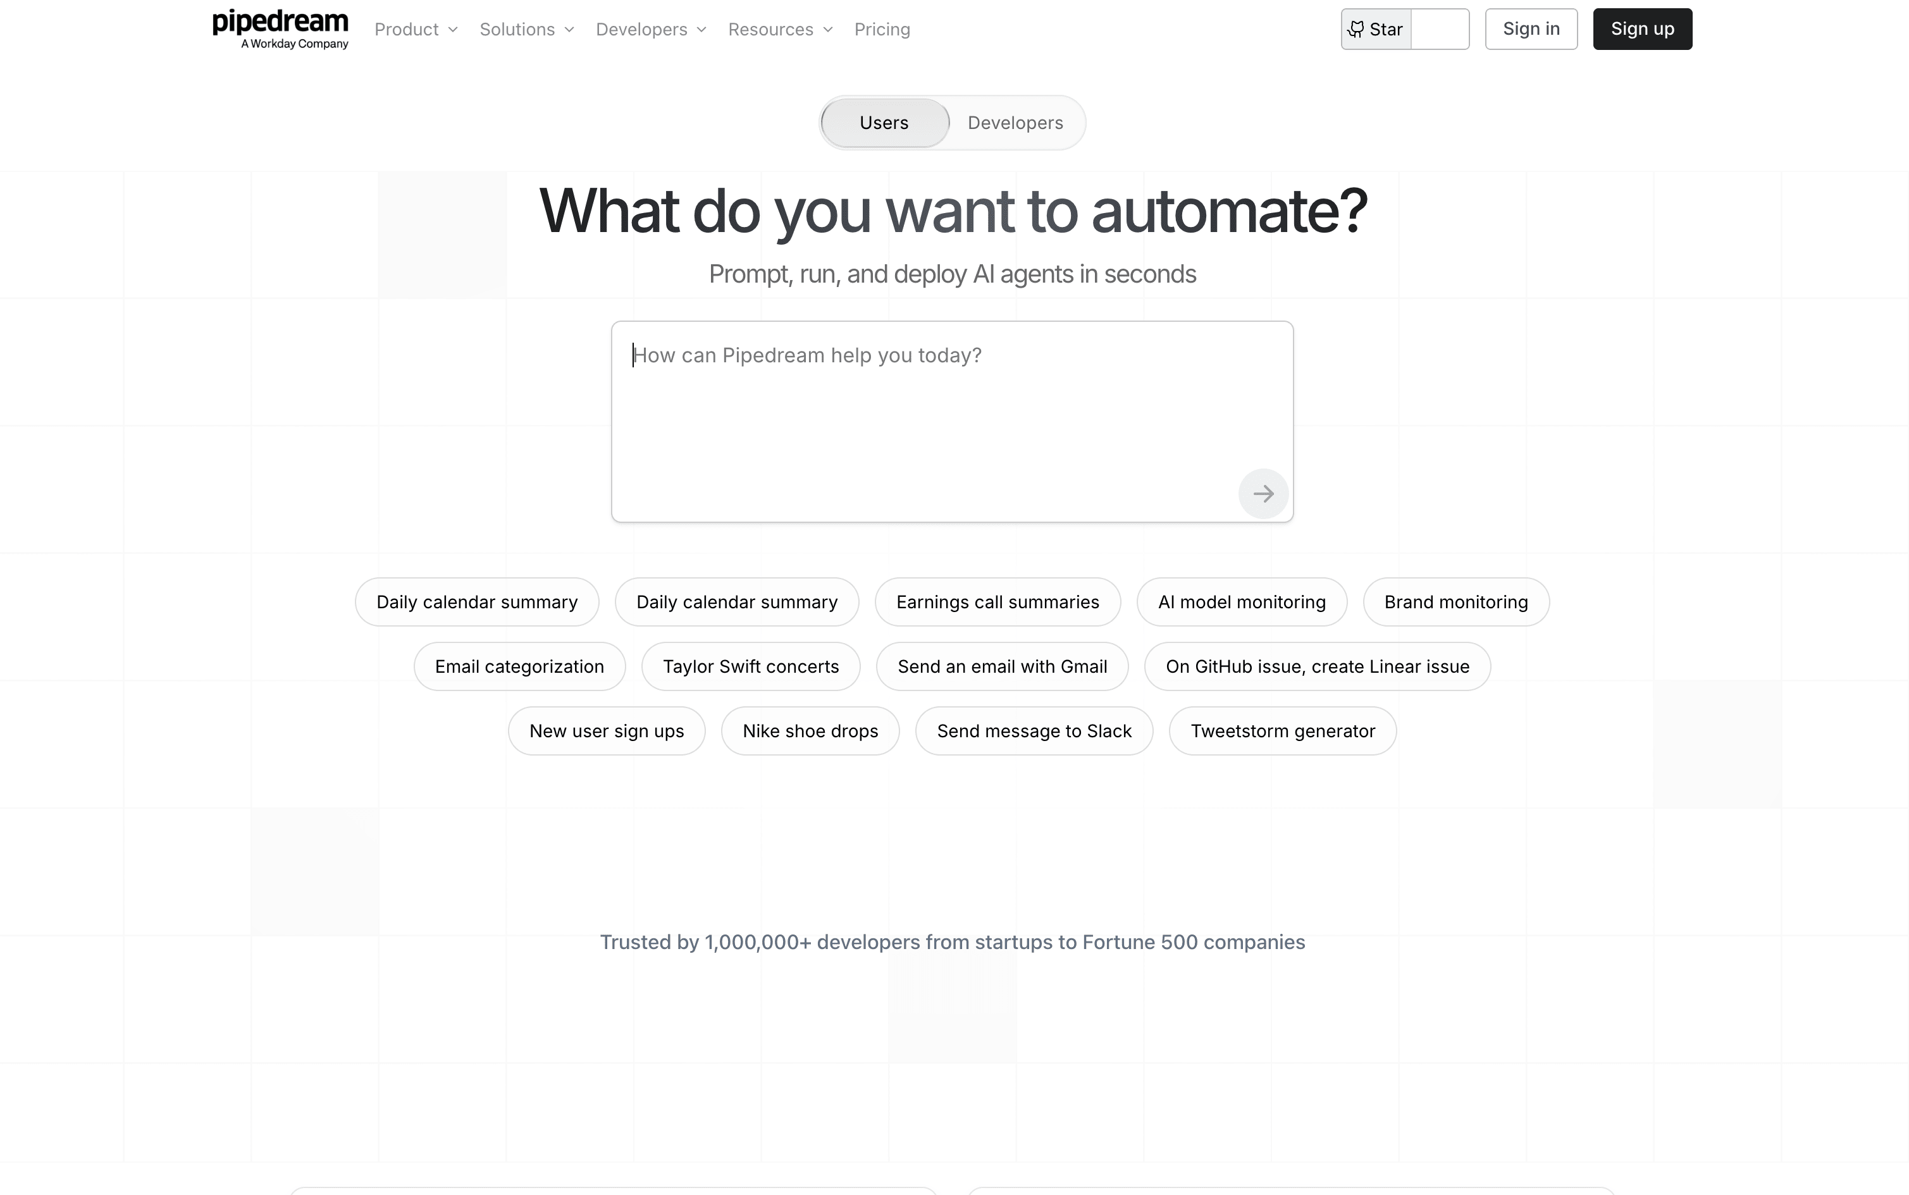The height and width of the screenshot is (1195, 1909).
Task: Select the Email categorization suggestion
Action: 519,666
